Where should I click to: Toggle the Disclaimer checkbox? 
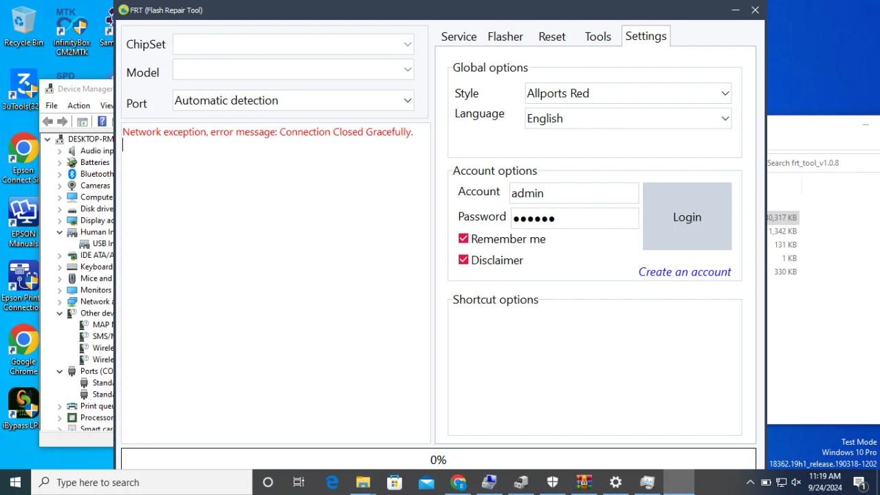click(463, 260)
